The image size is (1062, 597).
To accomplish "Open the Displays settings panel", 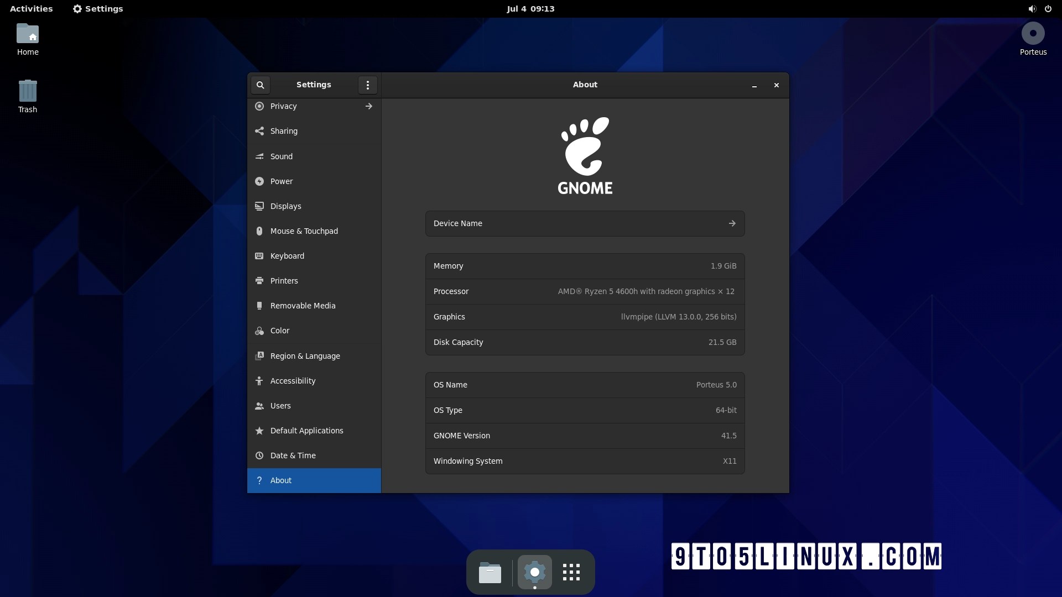I will 285,206.
